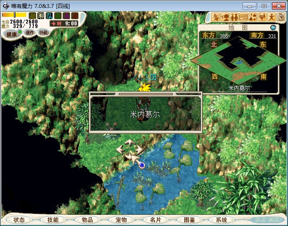Click the character action pose icon
This screenshot has height=226, width=288.
click(x=272, y=17)
